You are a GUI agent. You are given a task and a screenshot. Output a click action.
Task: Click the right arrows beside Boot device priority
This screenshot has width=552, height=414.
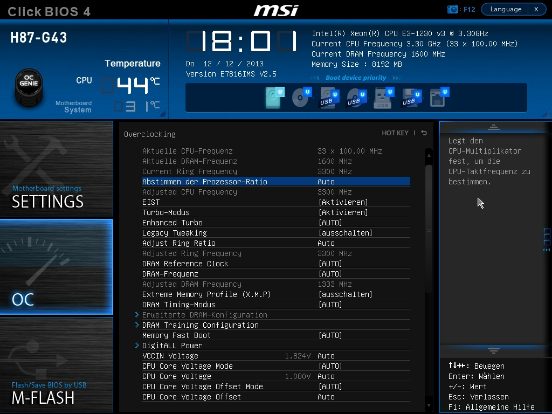point(396,78)
